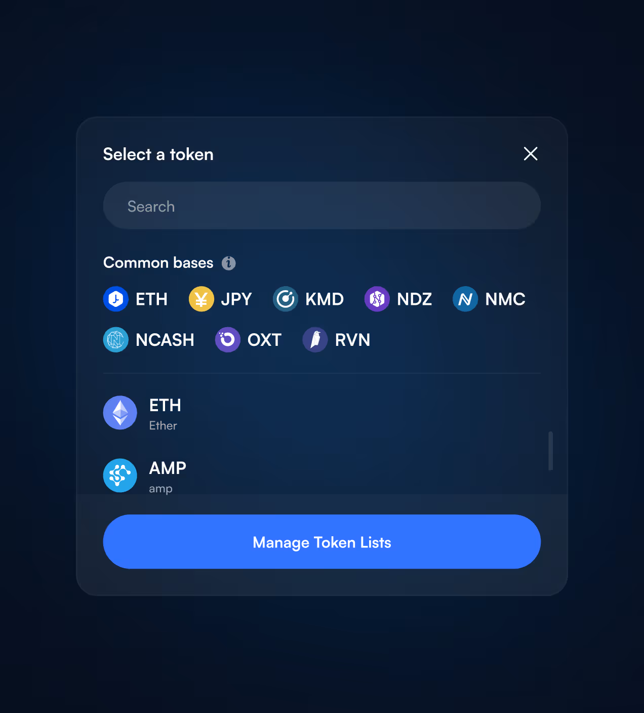644x713 pixels.
Task: Select the OXT Orchid token icon
Action: (227, 340)
